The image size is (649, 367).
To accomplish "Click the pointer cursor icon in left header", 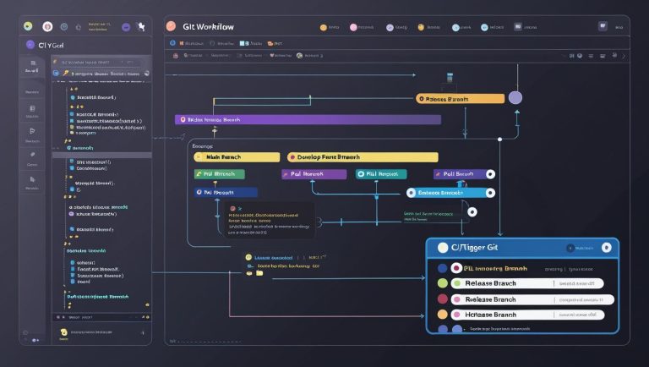I will tap(142, 26).
